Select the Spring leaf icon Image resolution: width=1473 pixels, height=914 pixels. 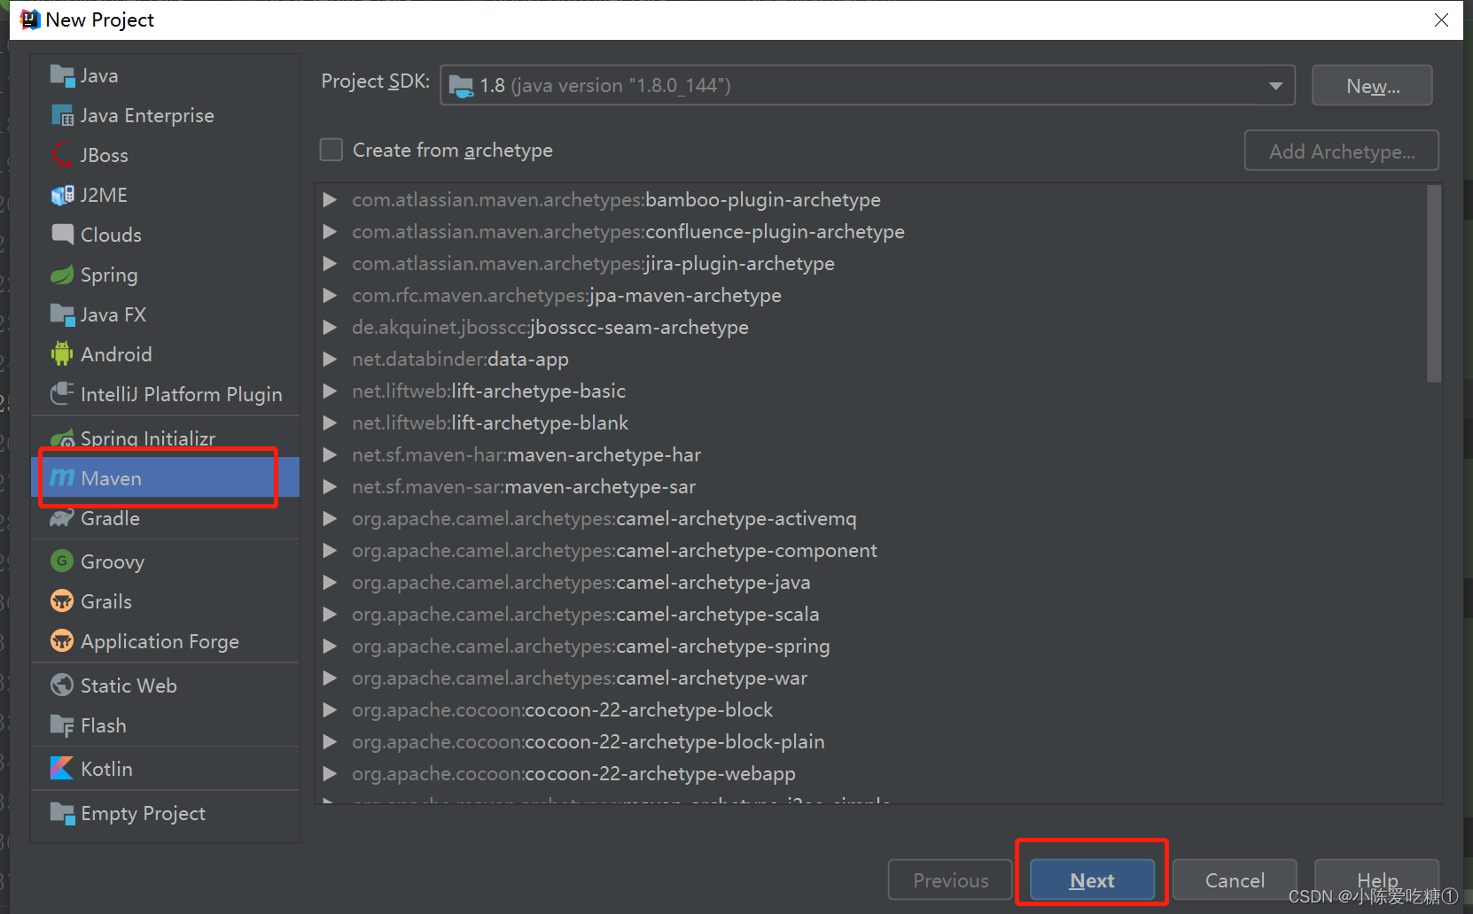(62, 275)
